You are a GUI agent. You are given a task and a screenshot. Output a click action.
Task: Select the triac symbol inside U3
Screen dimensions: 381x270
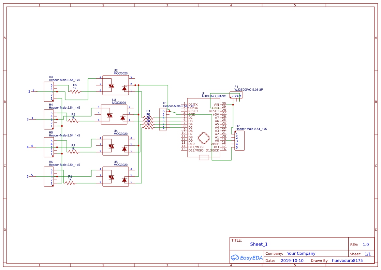pos(110,115)
